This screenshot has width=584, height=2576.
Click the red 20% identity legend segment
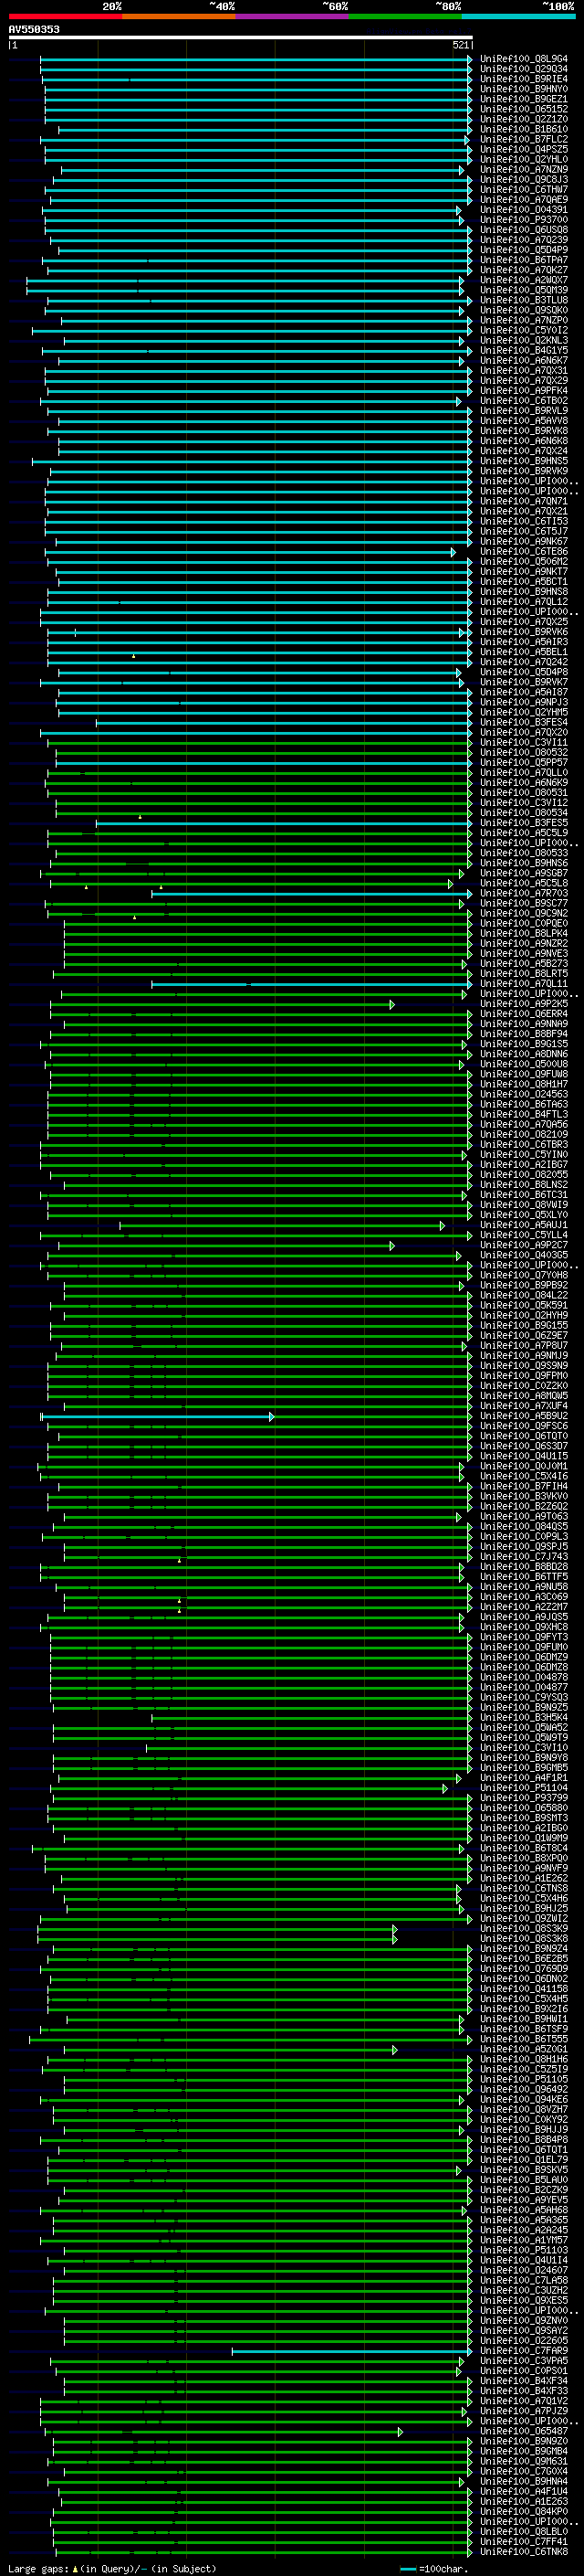pos(65,16)
